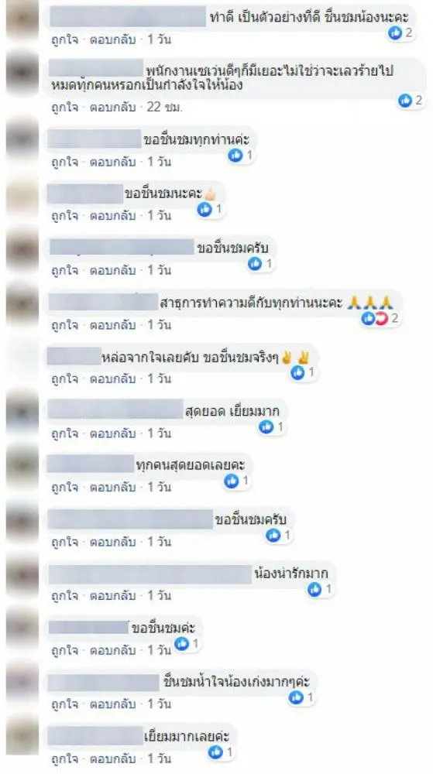Open like count on 'สุดยอด เยี่ยมมาก' comment
This screenshot has width=433, height=774.
pyautogui.click(x=273, y=427)
